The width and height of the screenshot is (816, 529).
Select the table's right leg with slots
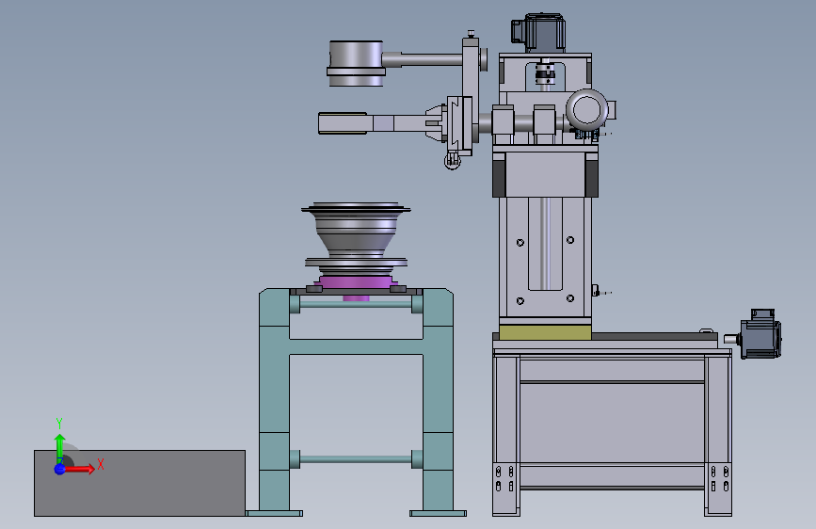coord(718,435)
